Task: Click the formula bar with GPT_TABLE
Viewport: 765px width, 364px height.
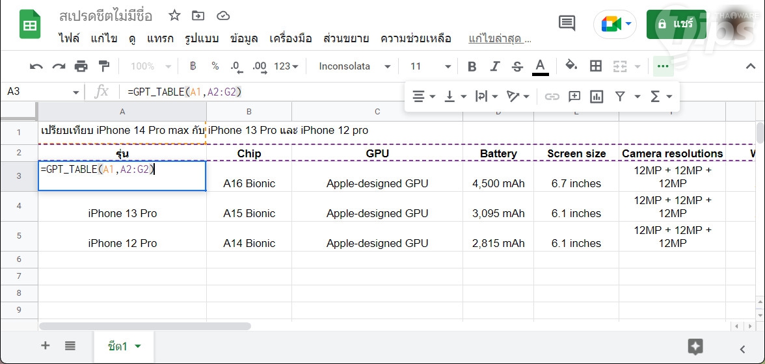Action: [x=263, y=92]
